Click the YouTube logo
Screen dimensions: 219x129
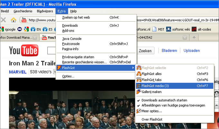pyautogui.click(x=24, y=51)
